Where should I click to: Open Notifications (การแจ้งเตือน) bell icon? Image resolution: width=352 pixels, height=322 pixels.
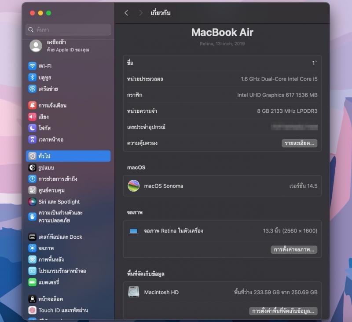pos(32,105)
